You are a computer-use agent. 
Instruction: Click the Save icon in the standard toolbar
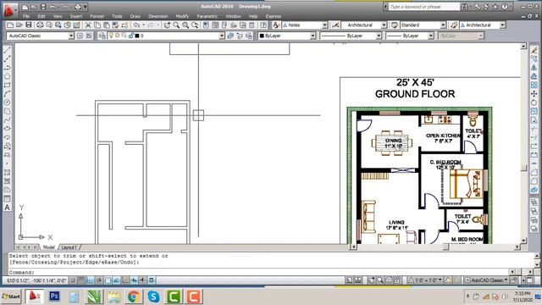[29, 25]
